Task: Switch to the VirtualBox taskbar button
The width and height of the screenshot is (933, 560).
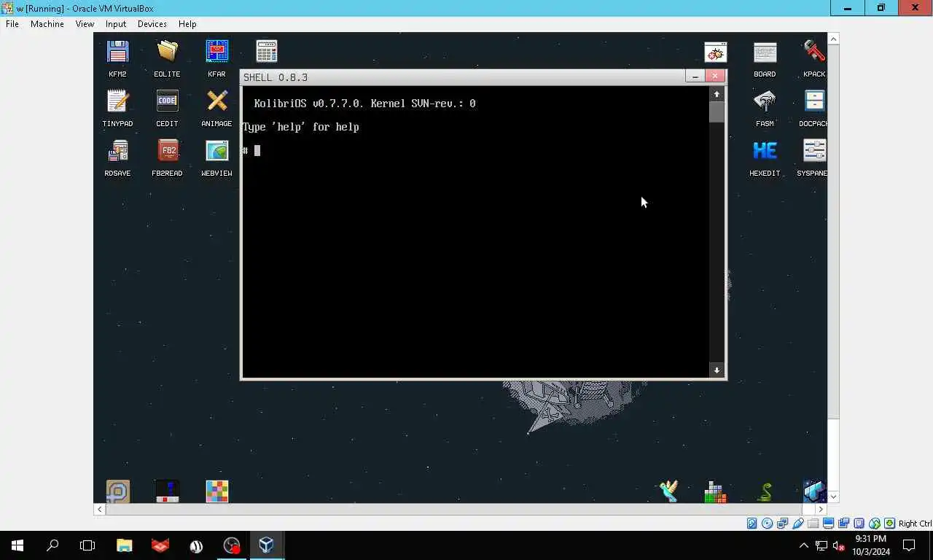Action: coord(266,545)
